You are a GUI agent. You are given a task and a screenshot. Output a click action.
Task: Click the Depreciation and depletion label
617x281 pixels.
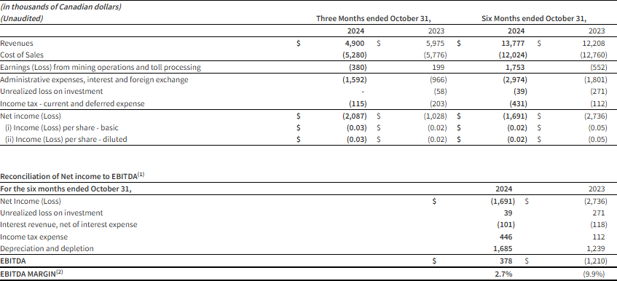[47, 248]
